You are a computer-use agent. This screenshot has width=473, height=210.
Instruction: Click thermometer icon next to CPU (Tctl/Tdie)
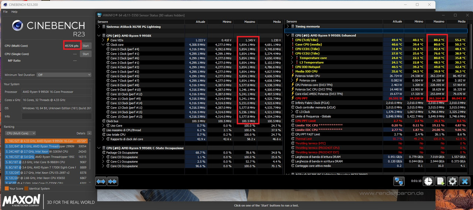click(293, 40)
